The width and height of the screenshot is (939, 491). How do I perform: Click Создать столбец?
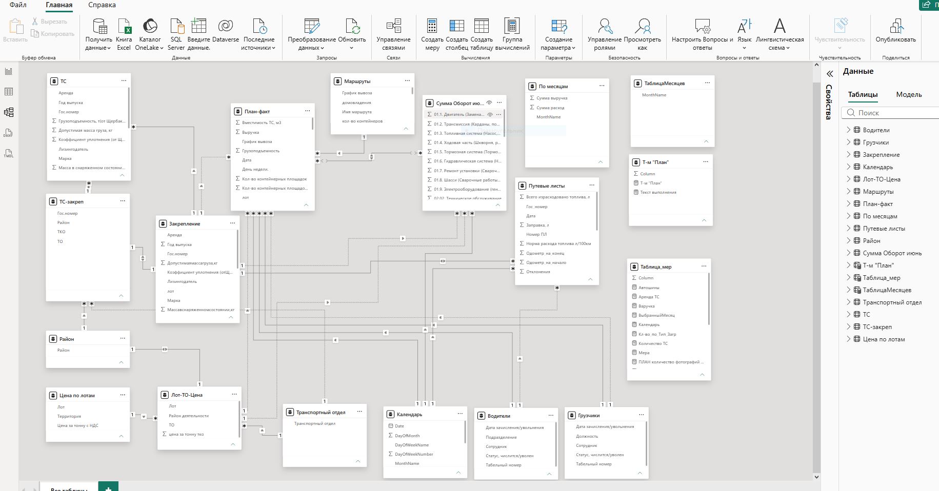point(456,34)
